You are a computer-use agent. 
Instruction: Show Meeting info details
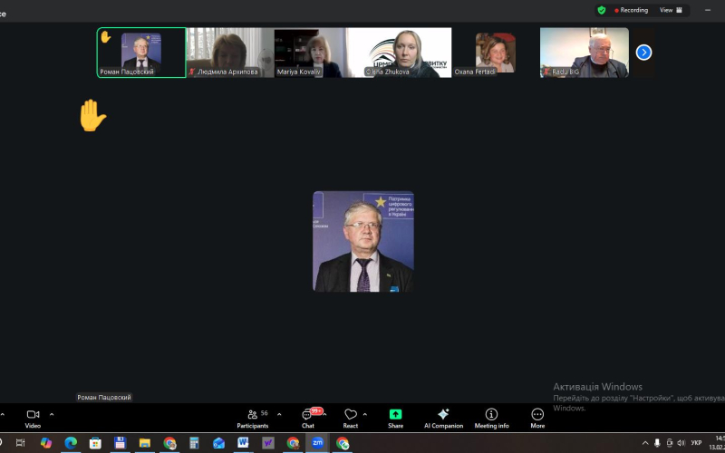(x=491, y=418)
